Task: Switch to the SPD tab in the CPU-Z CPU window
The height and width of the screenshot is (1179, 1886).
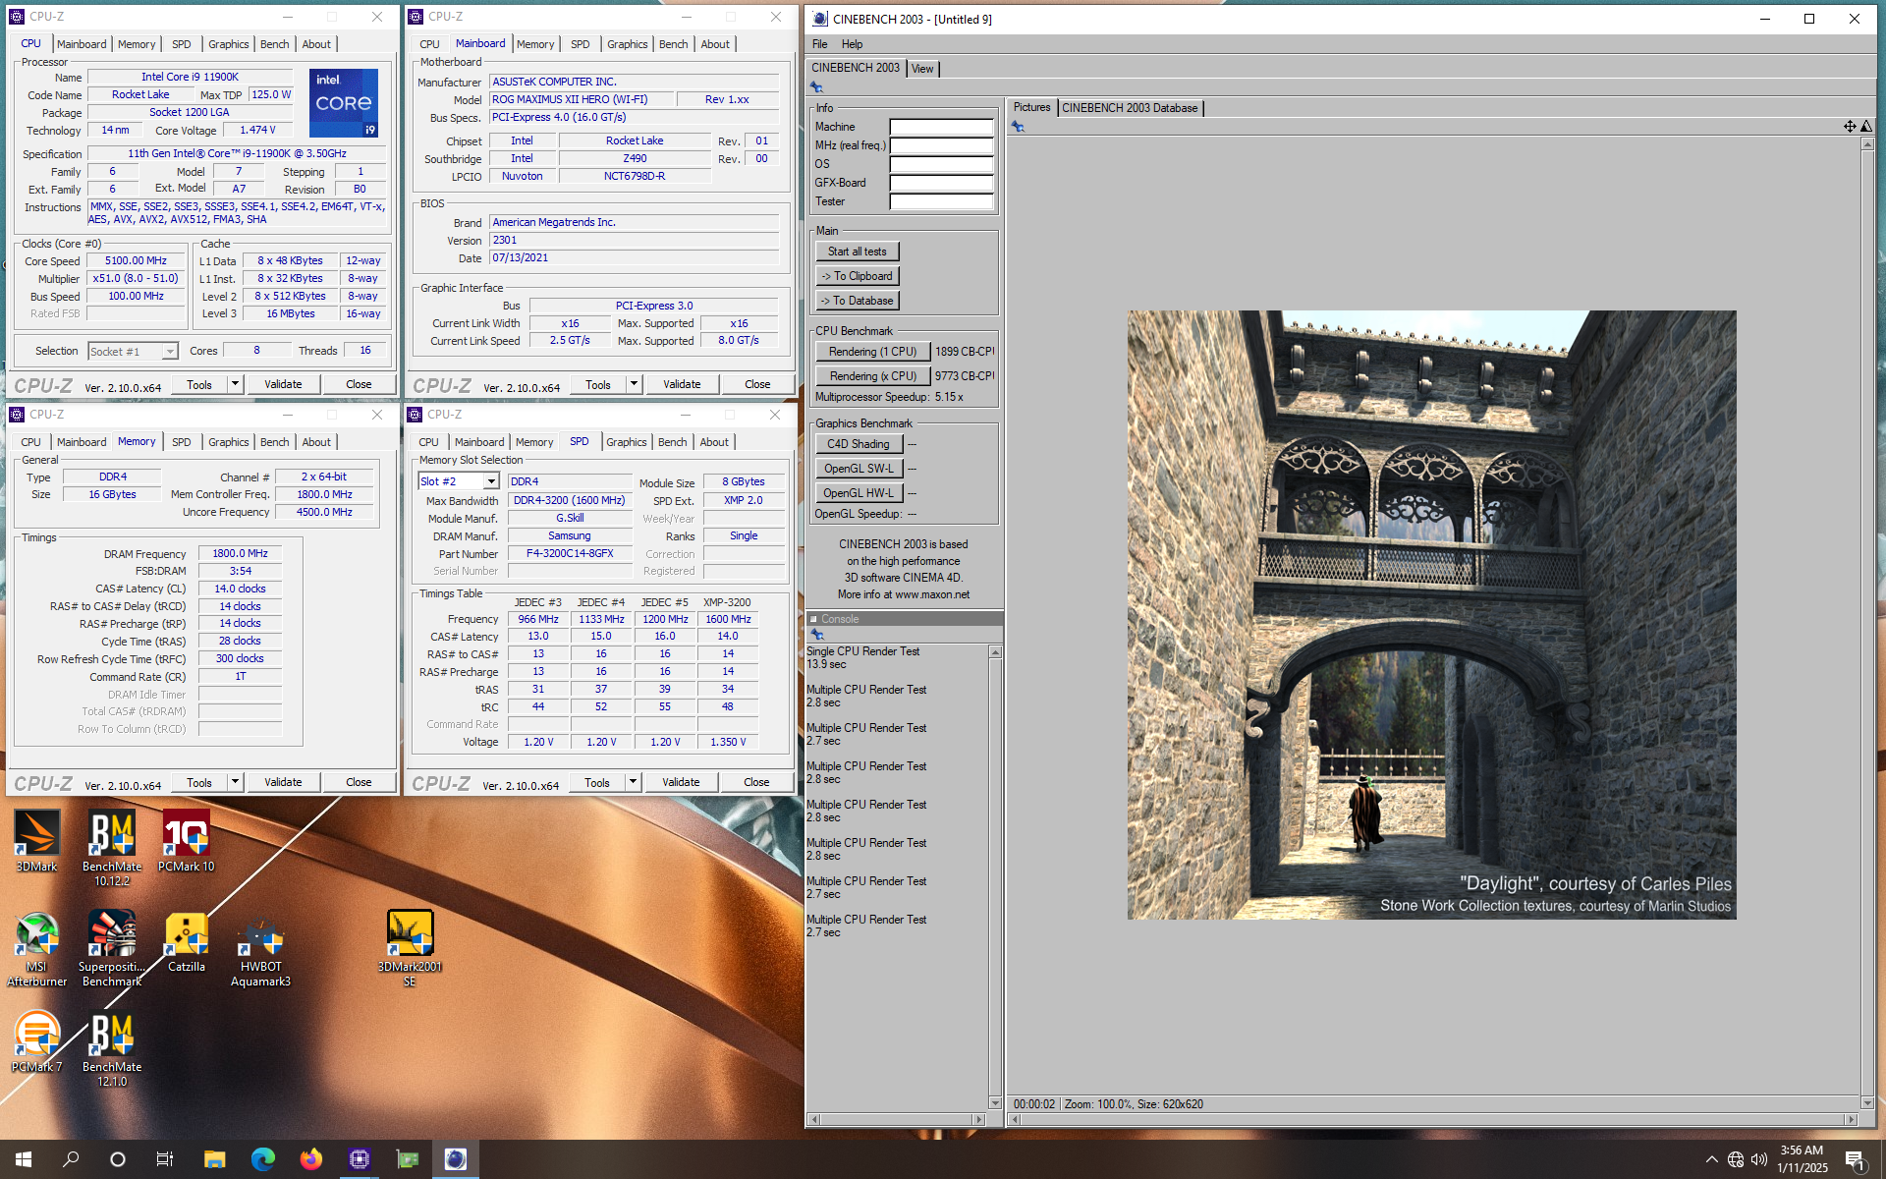Action: click(x=182, y=44)
